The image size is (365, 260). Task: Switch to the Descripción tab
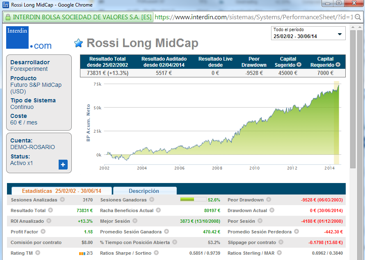145,191
